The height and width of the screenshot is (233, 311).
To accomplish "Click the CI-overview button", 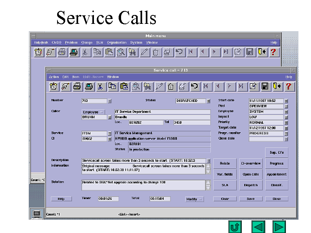I will (251, 163).
